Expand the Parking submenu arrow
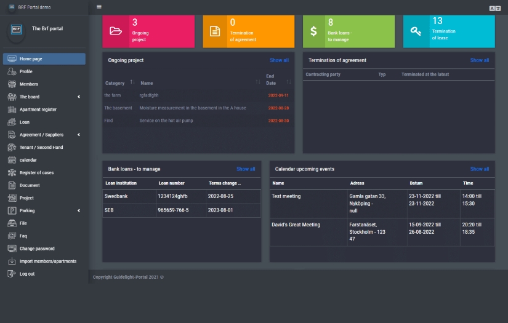 pyautogui.click(x=79, y=210)
